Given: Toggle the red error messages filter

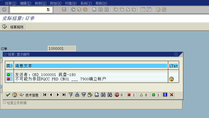Looking at the screenshot, I should [x=131, y=95].
